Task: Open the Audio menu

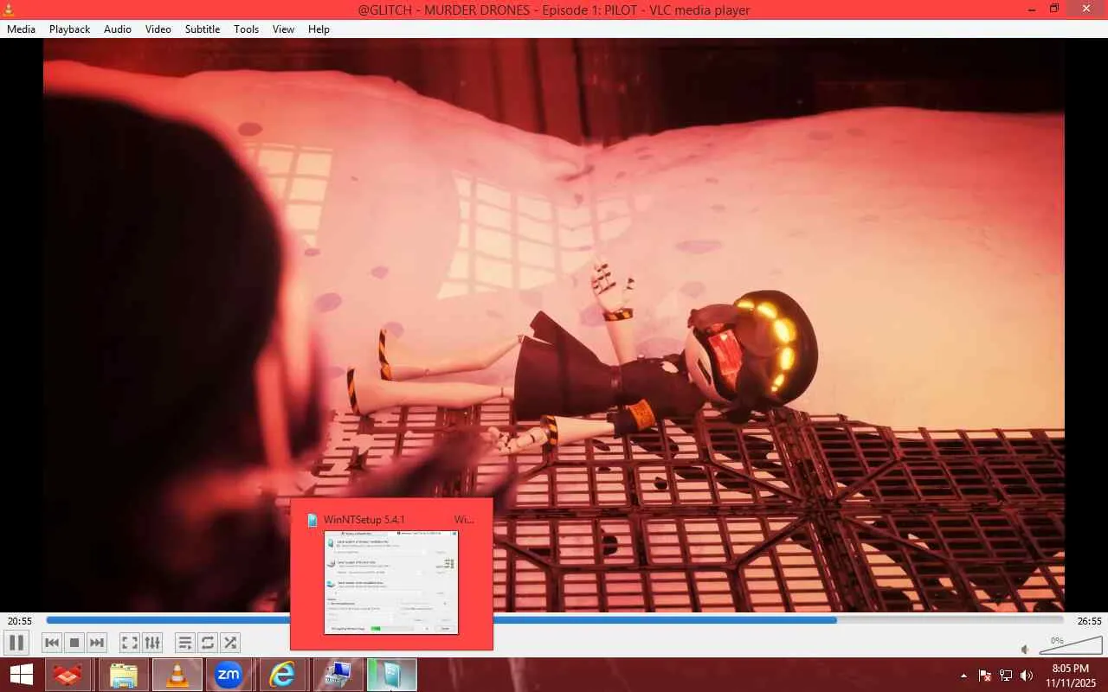Action: click(118, 29)
